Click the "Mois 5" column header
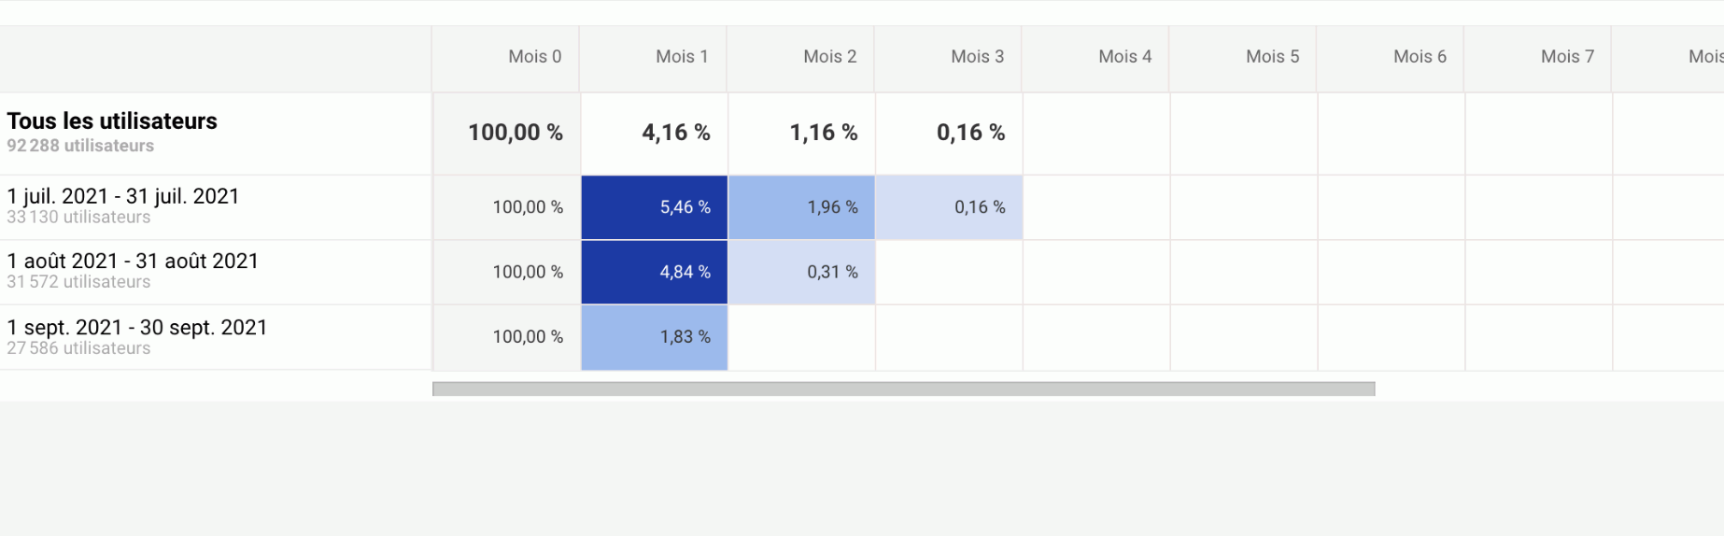The height and width of the screenshot is (536, 1724). point(1272,57)
